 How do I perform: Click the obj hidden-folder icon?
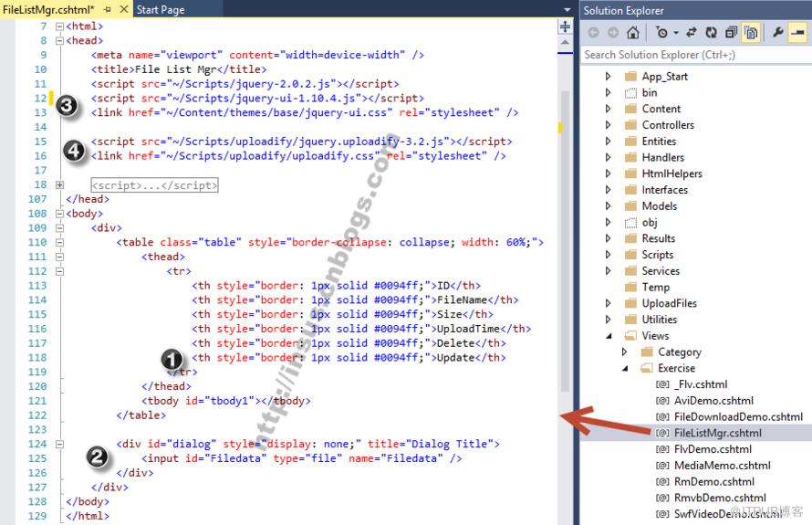pos(630,223)
